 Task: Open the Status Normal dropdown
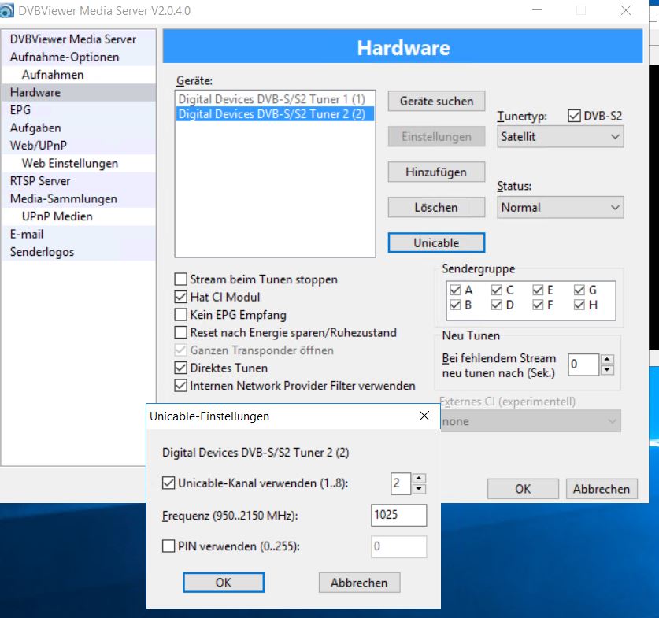tap(561, 208)
